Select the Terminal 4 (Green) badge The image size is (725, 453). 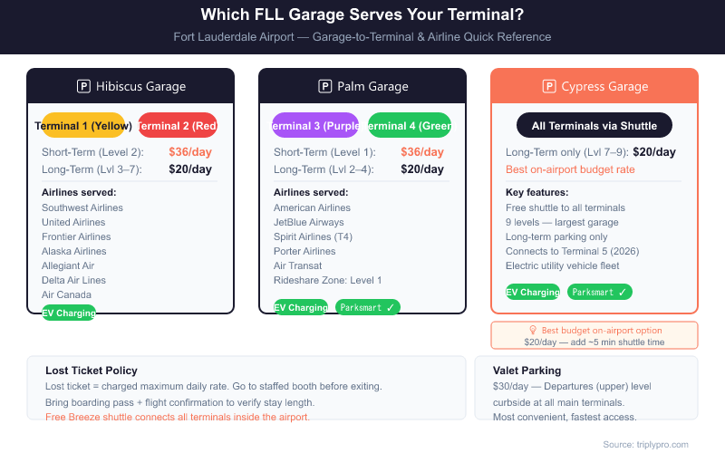click(x=410, y=126)
